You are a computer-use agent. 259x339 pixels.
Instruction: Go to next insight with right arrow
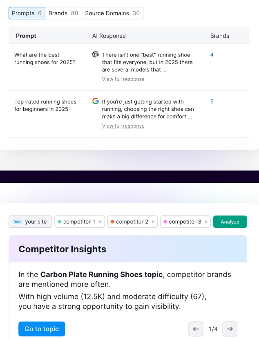(x=230, y=329)
